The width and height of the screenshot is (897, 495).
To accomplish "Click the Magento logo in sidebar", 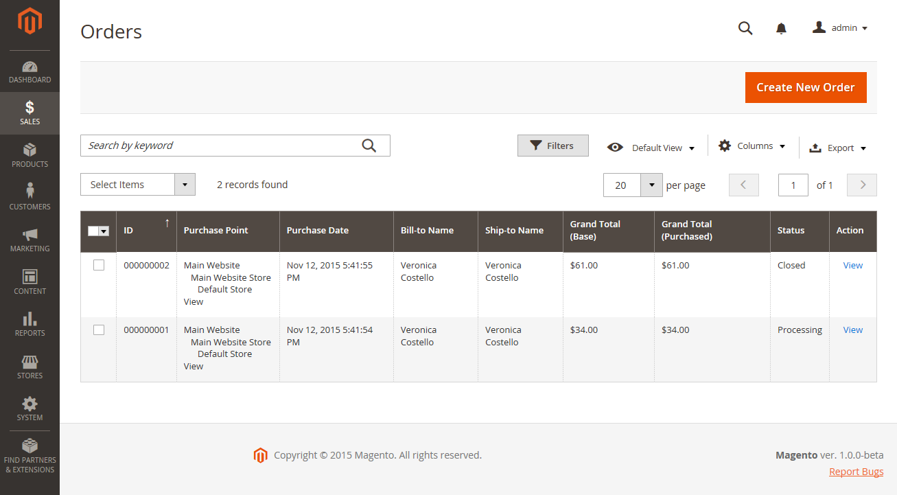I will tap(30, 21).
